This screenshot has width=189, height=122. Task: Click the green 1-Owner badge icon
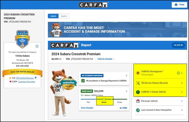(138, 92)
